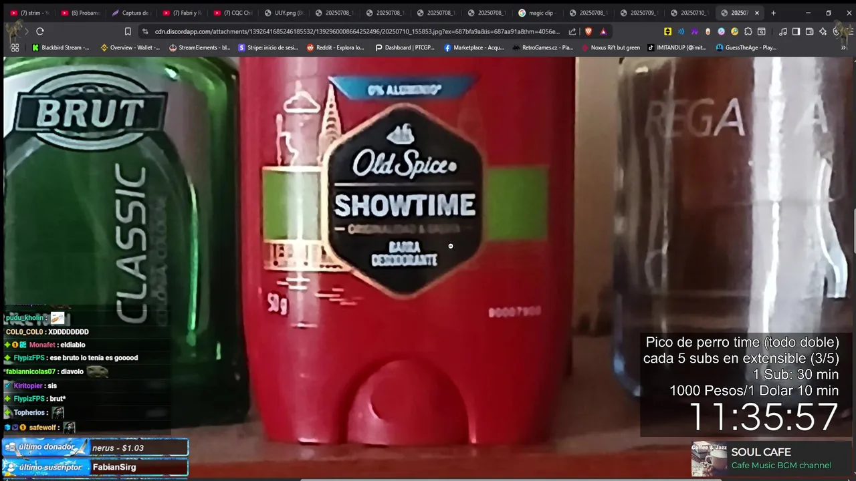The image size is (856, 481).
Task: Open the Facebook Marketplace bookmark
Action: click(x=474, y=47)
